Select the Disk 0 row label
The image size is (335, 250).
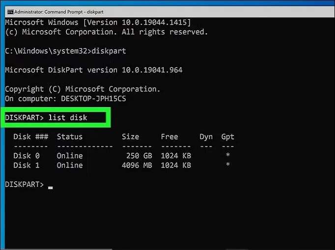pos(27,156)
